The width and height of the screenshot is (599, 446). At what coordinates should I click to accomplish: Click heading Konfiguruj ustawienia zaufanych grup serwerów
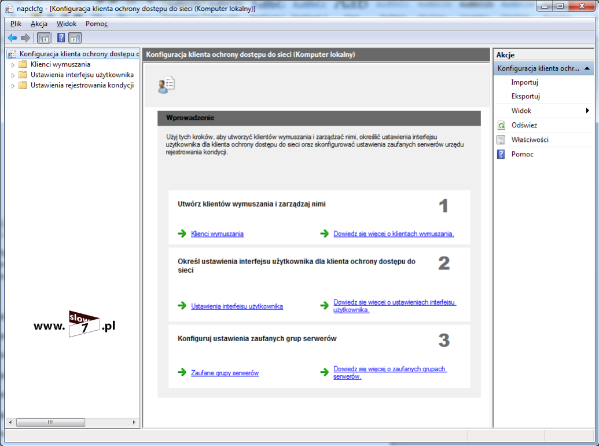[x=257, y=339]
